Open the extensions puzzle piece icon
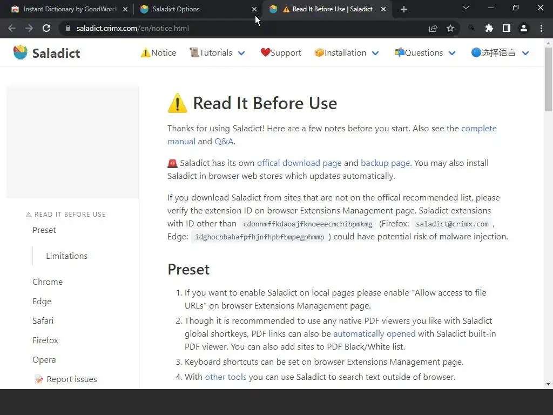553x415 pixels. 489,28
